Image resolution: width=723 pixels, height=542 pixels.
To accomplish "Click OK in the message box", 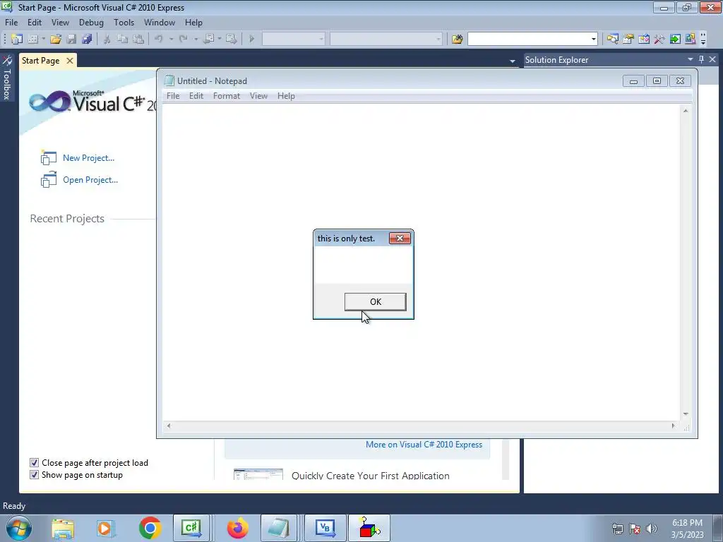I will point(376,301).
